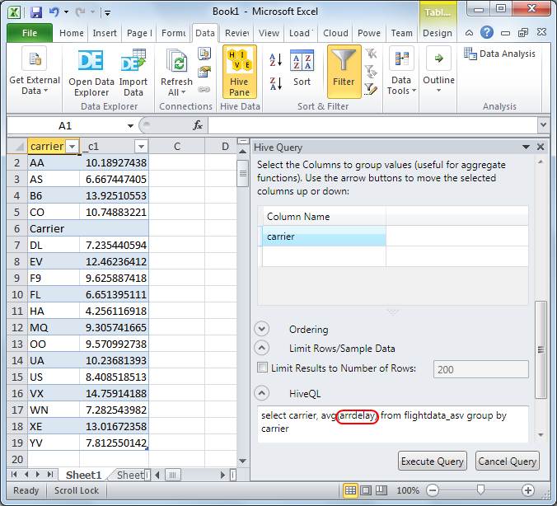The width and height of the screenshot is (557, 506).
Task: Click the connection Properties icon
Action: click(204, 72)
